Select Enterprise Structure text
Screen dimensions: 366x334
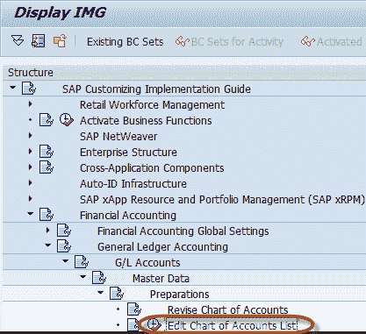coord(128,152)
